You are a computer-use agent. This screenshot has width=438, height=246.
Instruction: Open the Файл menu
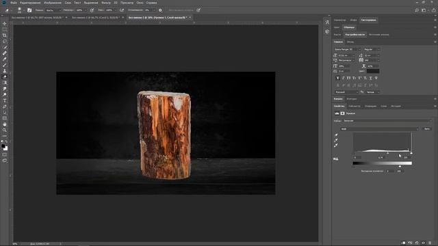click(14, 3)
